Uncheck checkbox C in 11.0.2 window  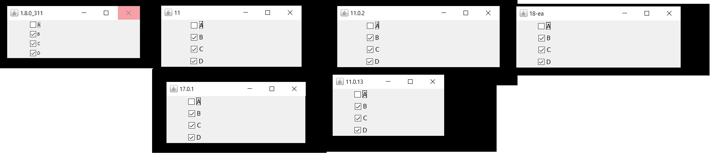(x=370, y=49)
